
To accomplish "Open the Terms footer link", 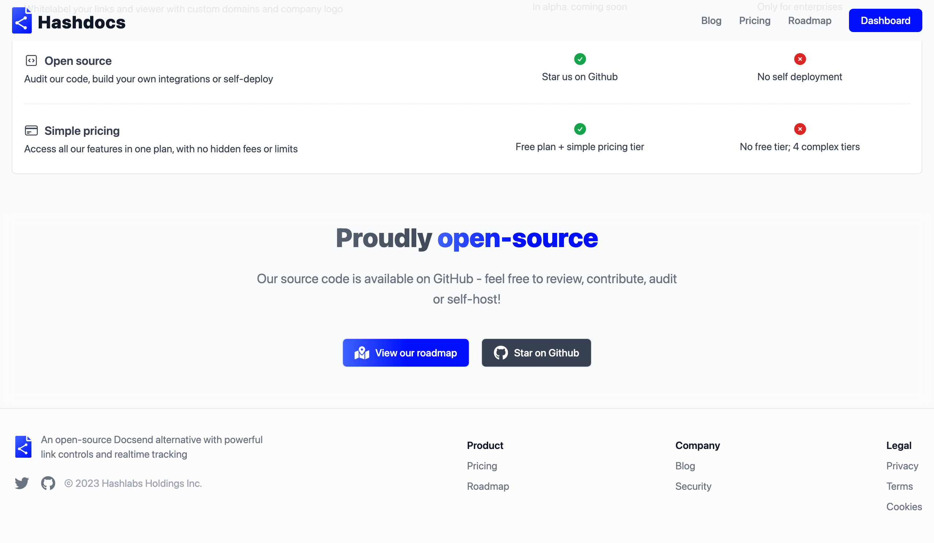I will coord(899,487).
